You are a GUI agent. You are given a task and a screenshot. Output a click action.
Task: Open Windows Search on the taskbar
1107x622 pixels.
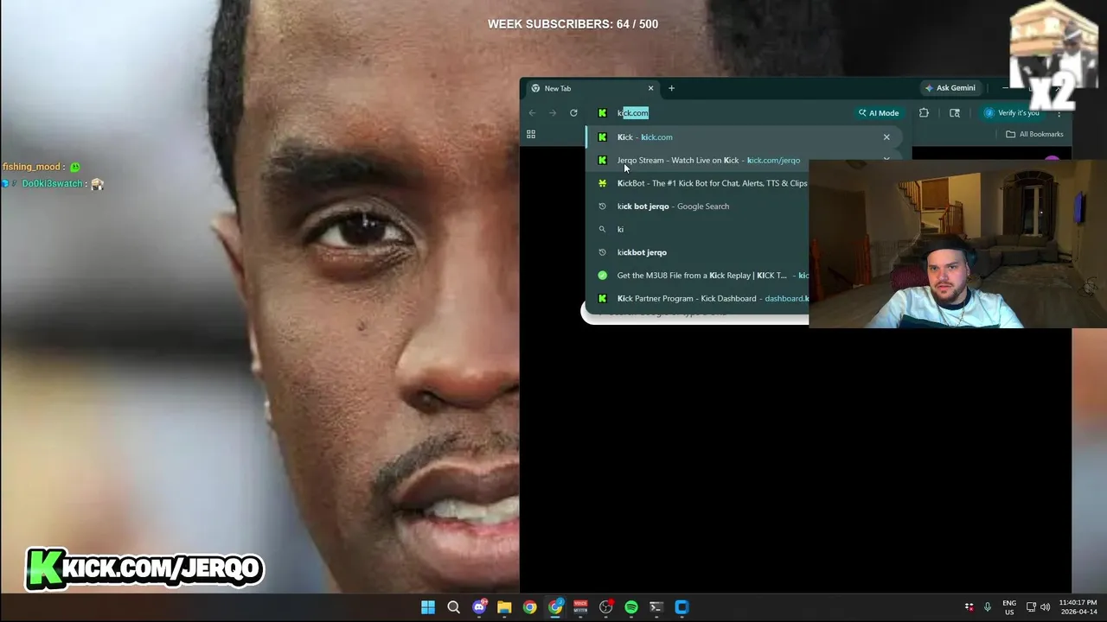pos(453,607)
